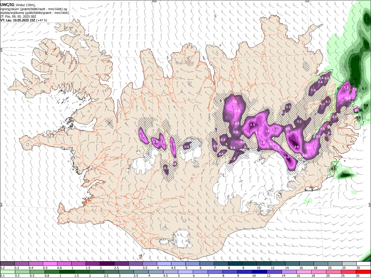Pick darkest green swatch between 1 and 1.5
This screenshot has width=371, height=278.
pos(67,272)
